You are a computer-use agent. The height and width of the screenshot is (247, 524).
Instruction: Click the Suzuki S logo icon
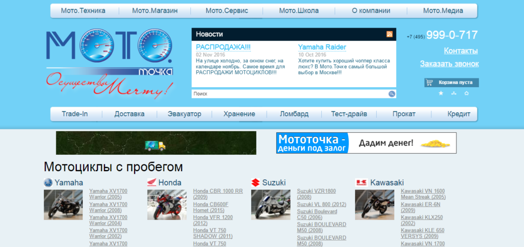click(256, 183)
